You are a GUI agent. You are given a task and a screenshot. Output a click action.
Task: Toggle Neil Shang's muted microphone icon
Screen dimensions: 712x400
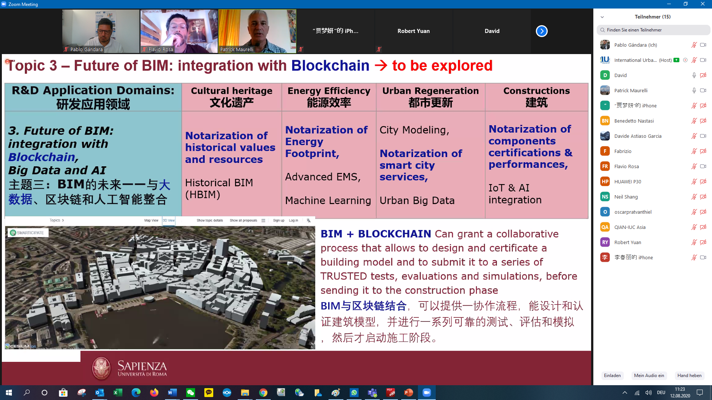[694, 197]
